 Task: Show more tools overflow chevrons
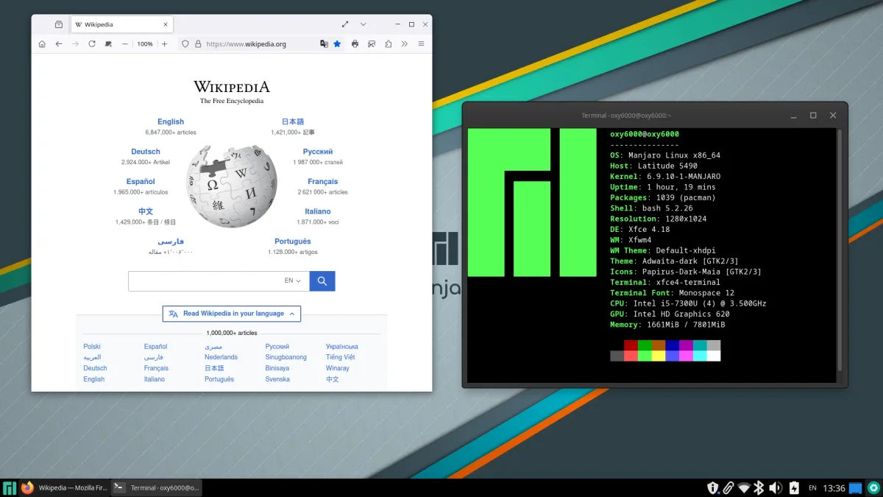coord(404,44)
